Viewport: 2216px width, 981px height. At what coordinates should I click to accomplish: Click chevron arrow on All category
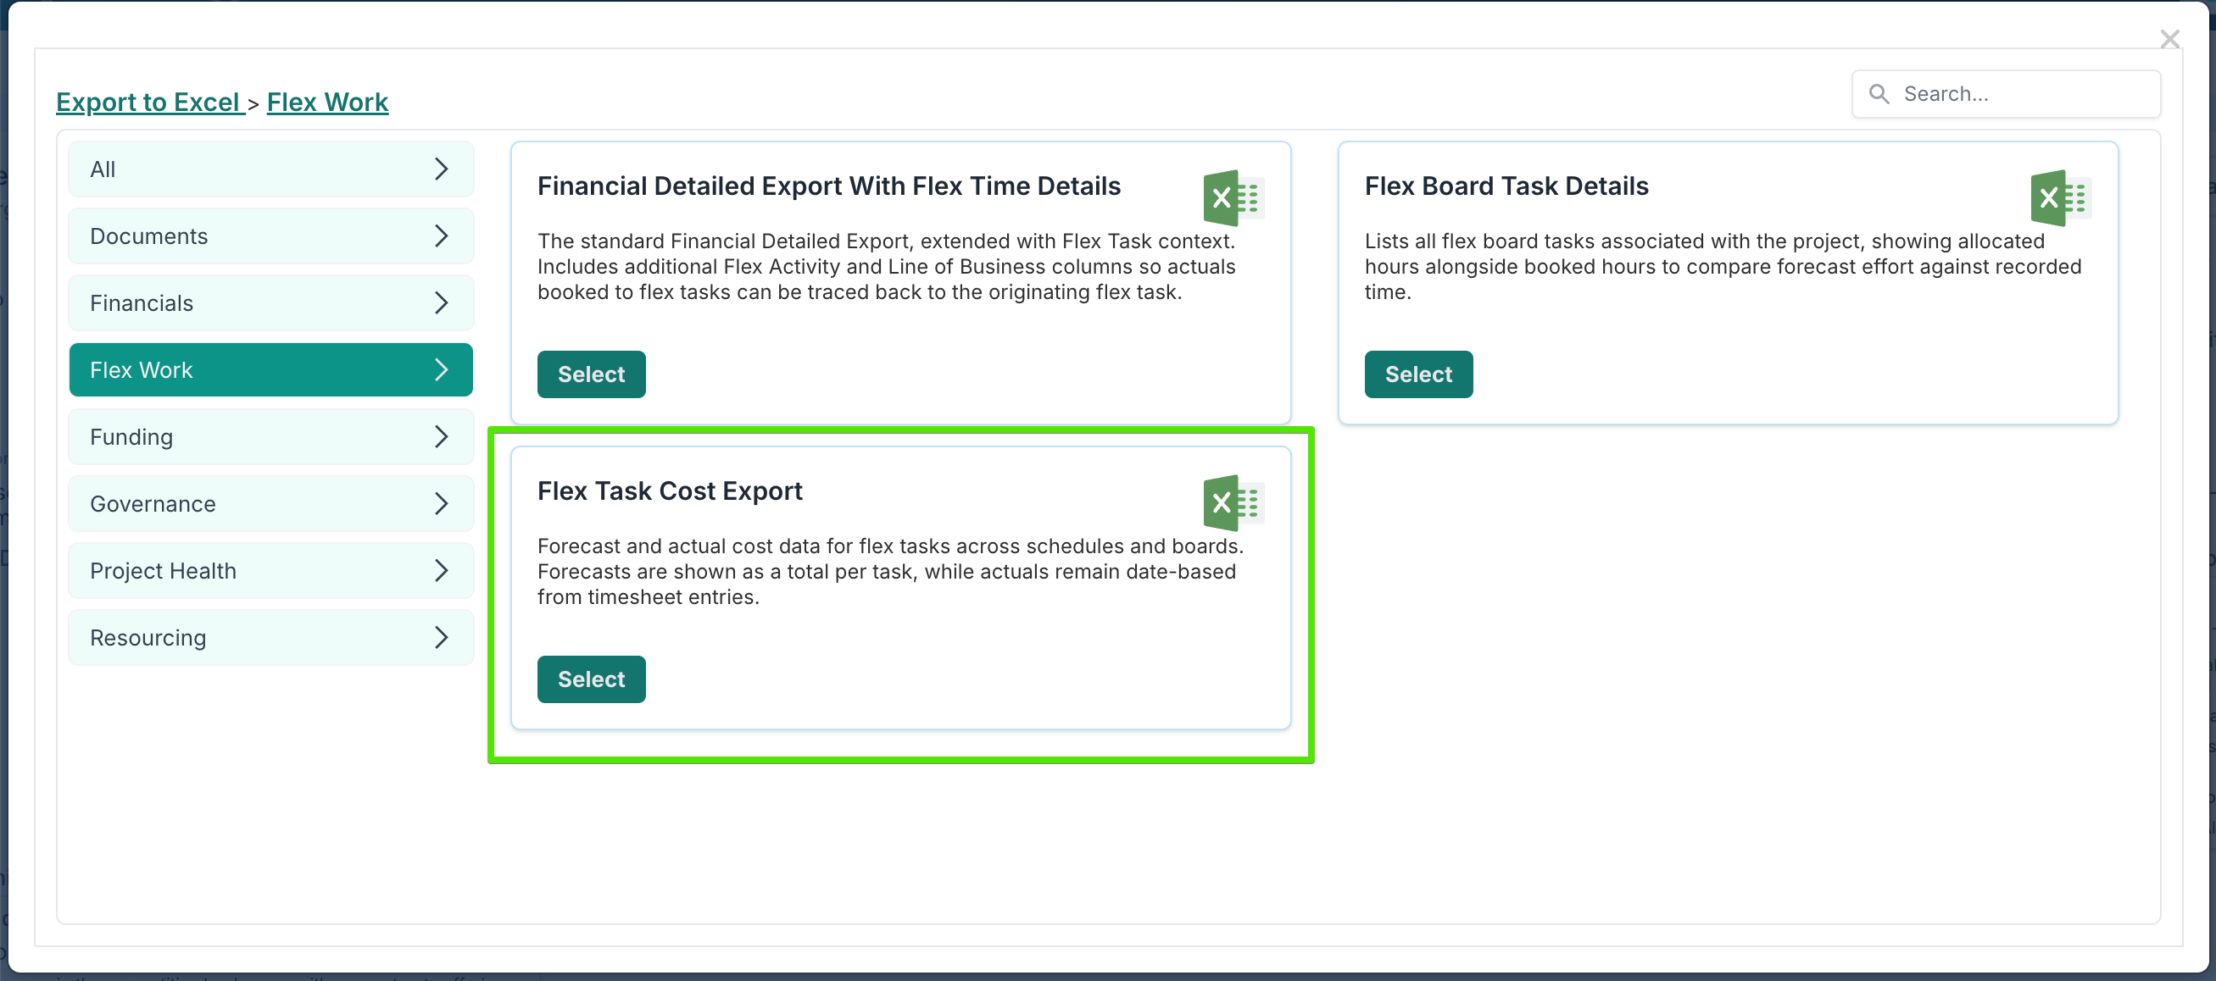(442, 169)
